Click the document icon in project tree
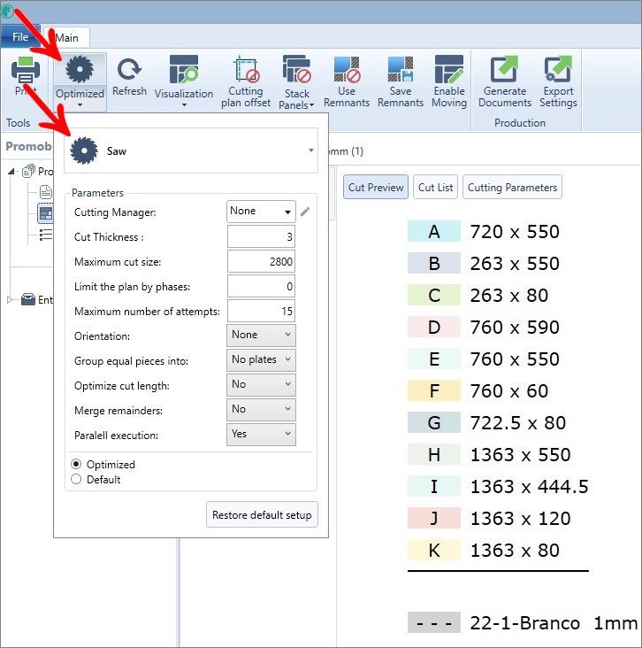Image resolution: width=642 pixels, height=648 pixels. [45, 192]
